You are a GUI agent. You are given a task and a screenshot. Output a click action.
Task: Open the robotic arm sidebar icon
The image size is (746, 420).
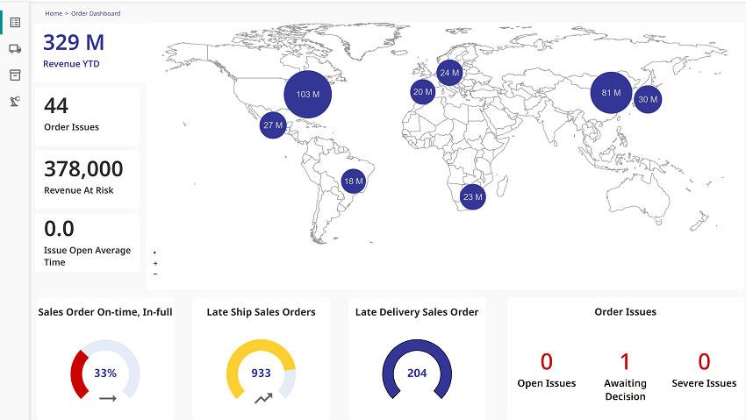click(15, 101)
